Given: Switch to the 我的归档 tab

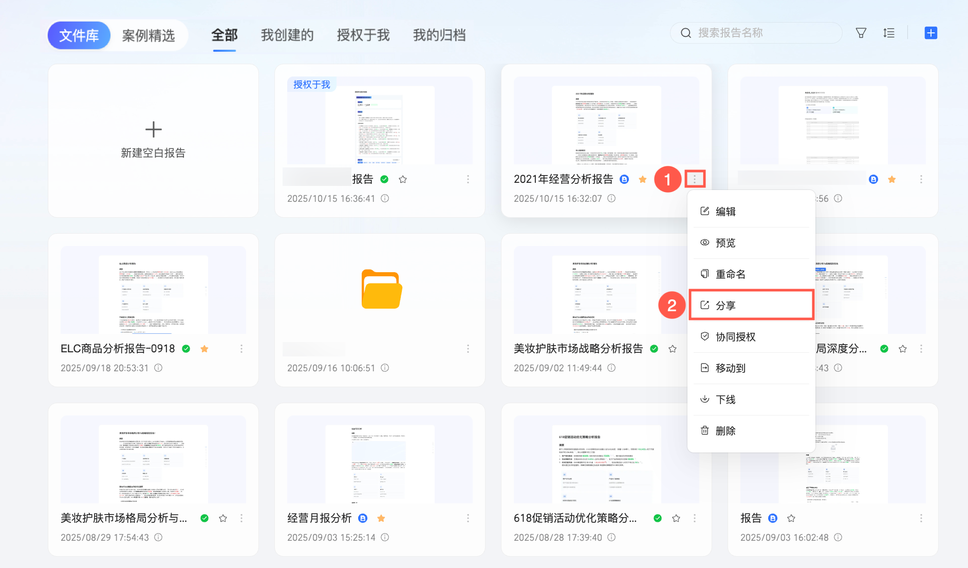Looking at the screenshot, I should [x=439, y=35].
